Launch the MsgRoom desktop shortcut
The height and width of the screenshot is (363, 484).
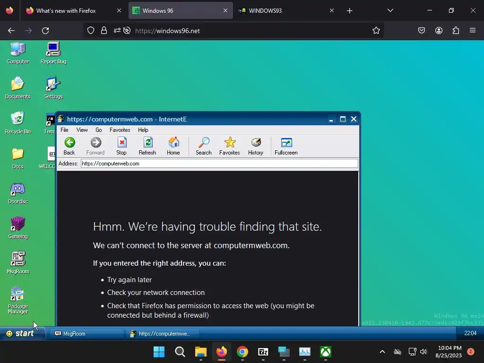pos(18,263)
